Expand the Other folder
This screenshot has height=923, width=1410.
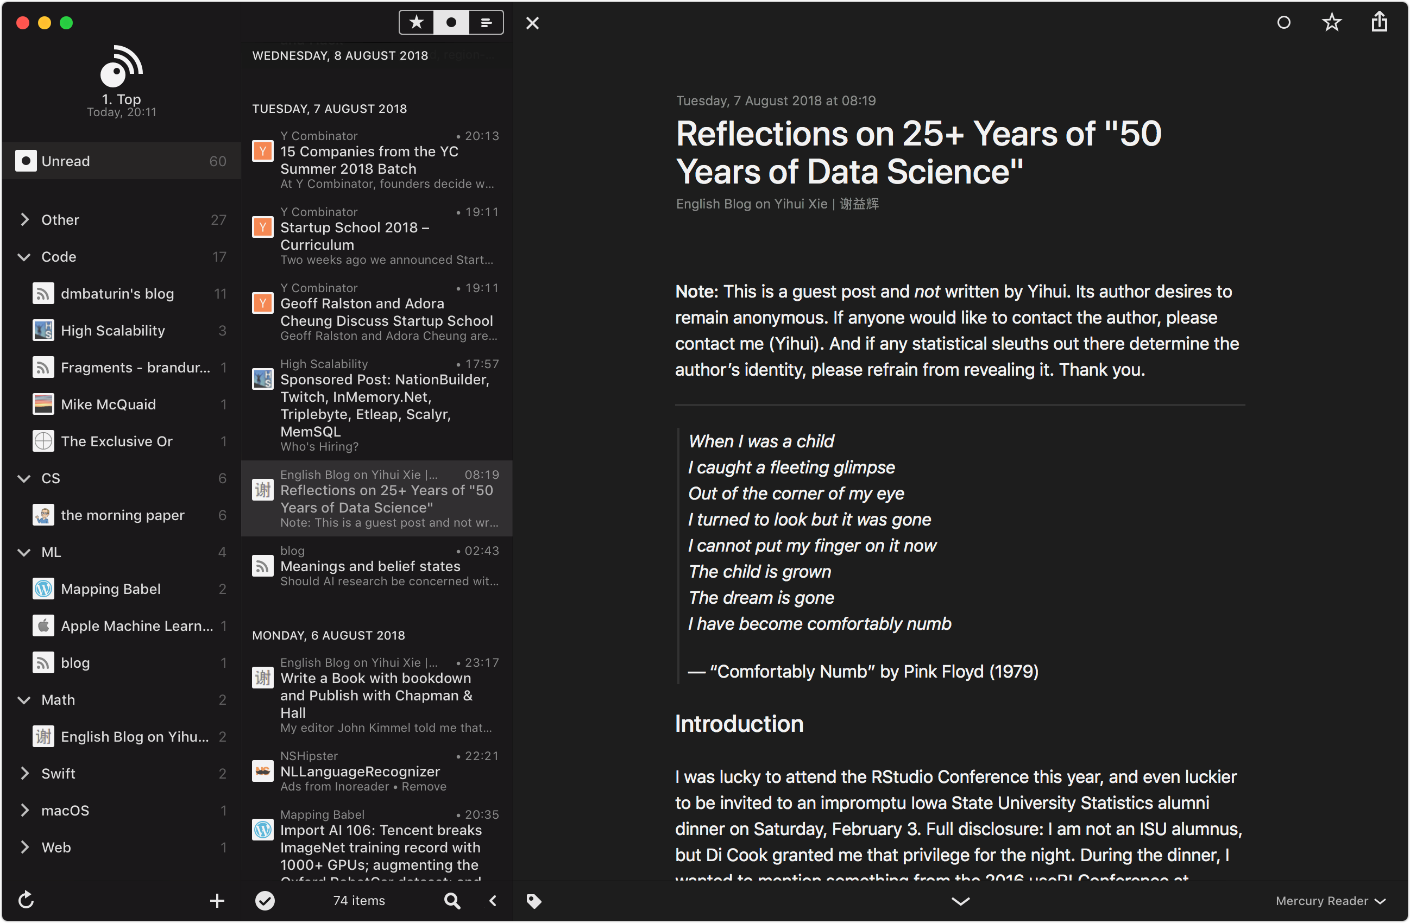tap(25, 220)
